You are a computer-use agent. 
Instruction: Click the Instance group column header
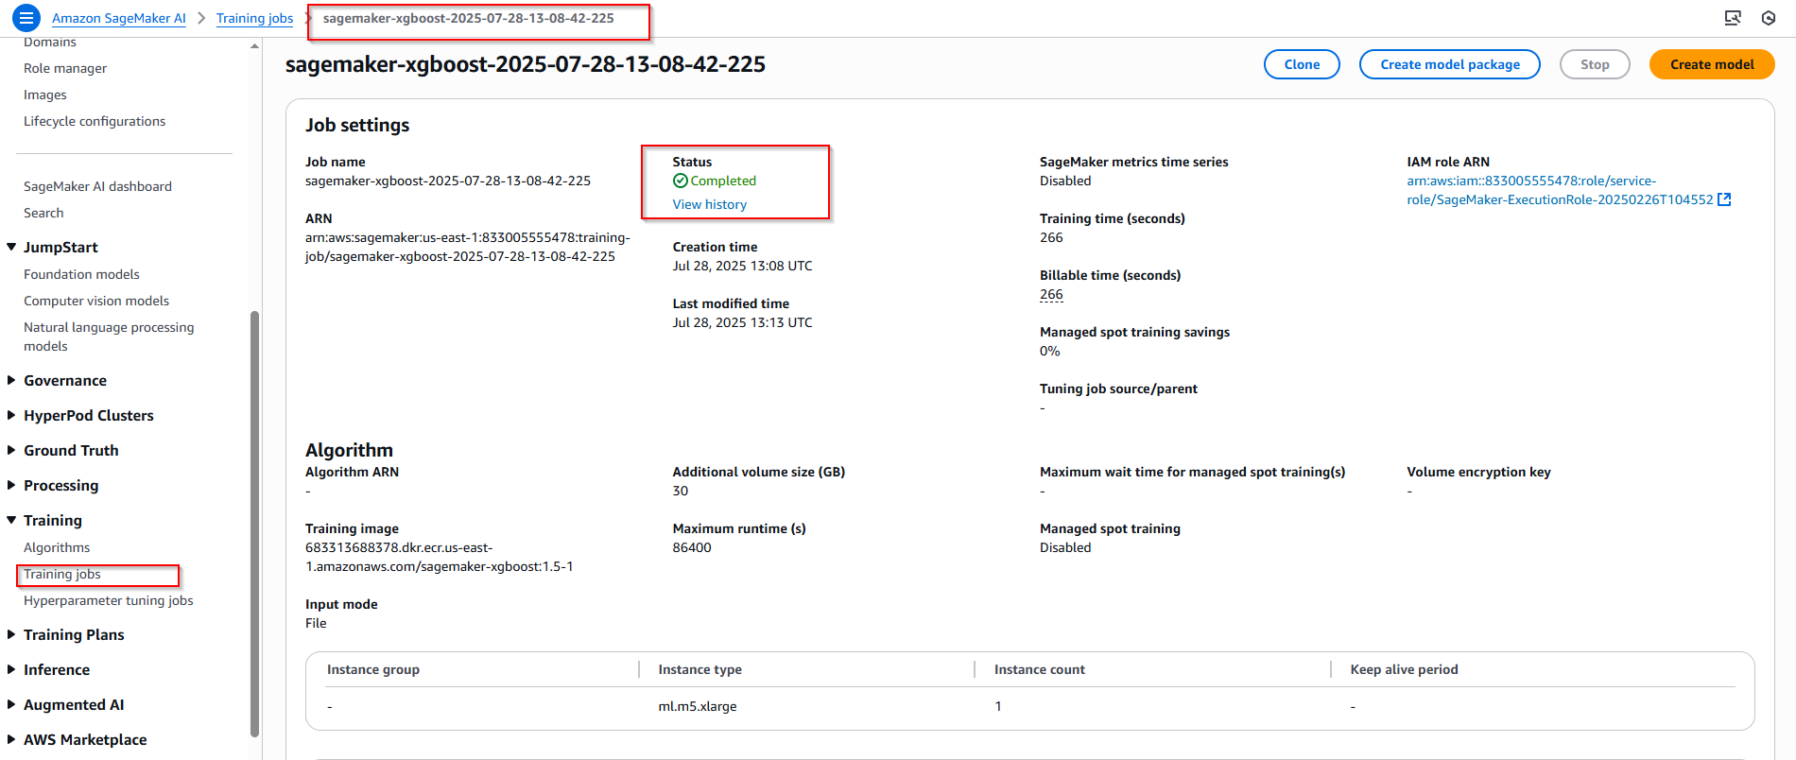[x=373, y=669]
